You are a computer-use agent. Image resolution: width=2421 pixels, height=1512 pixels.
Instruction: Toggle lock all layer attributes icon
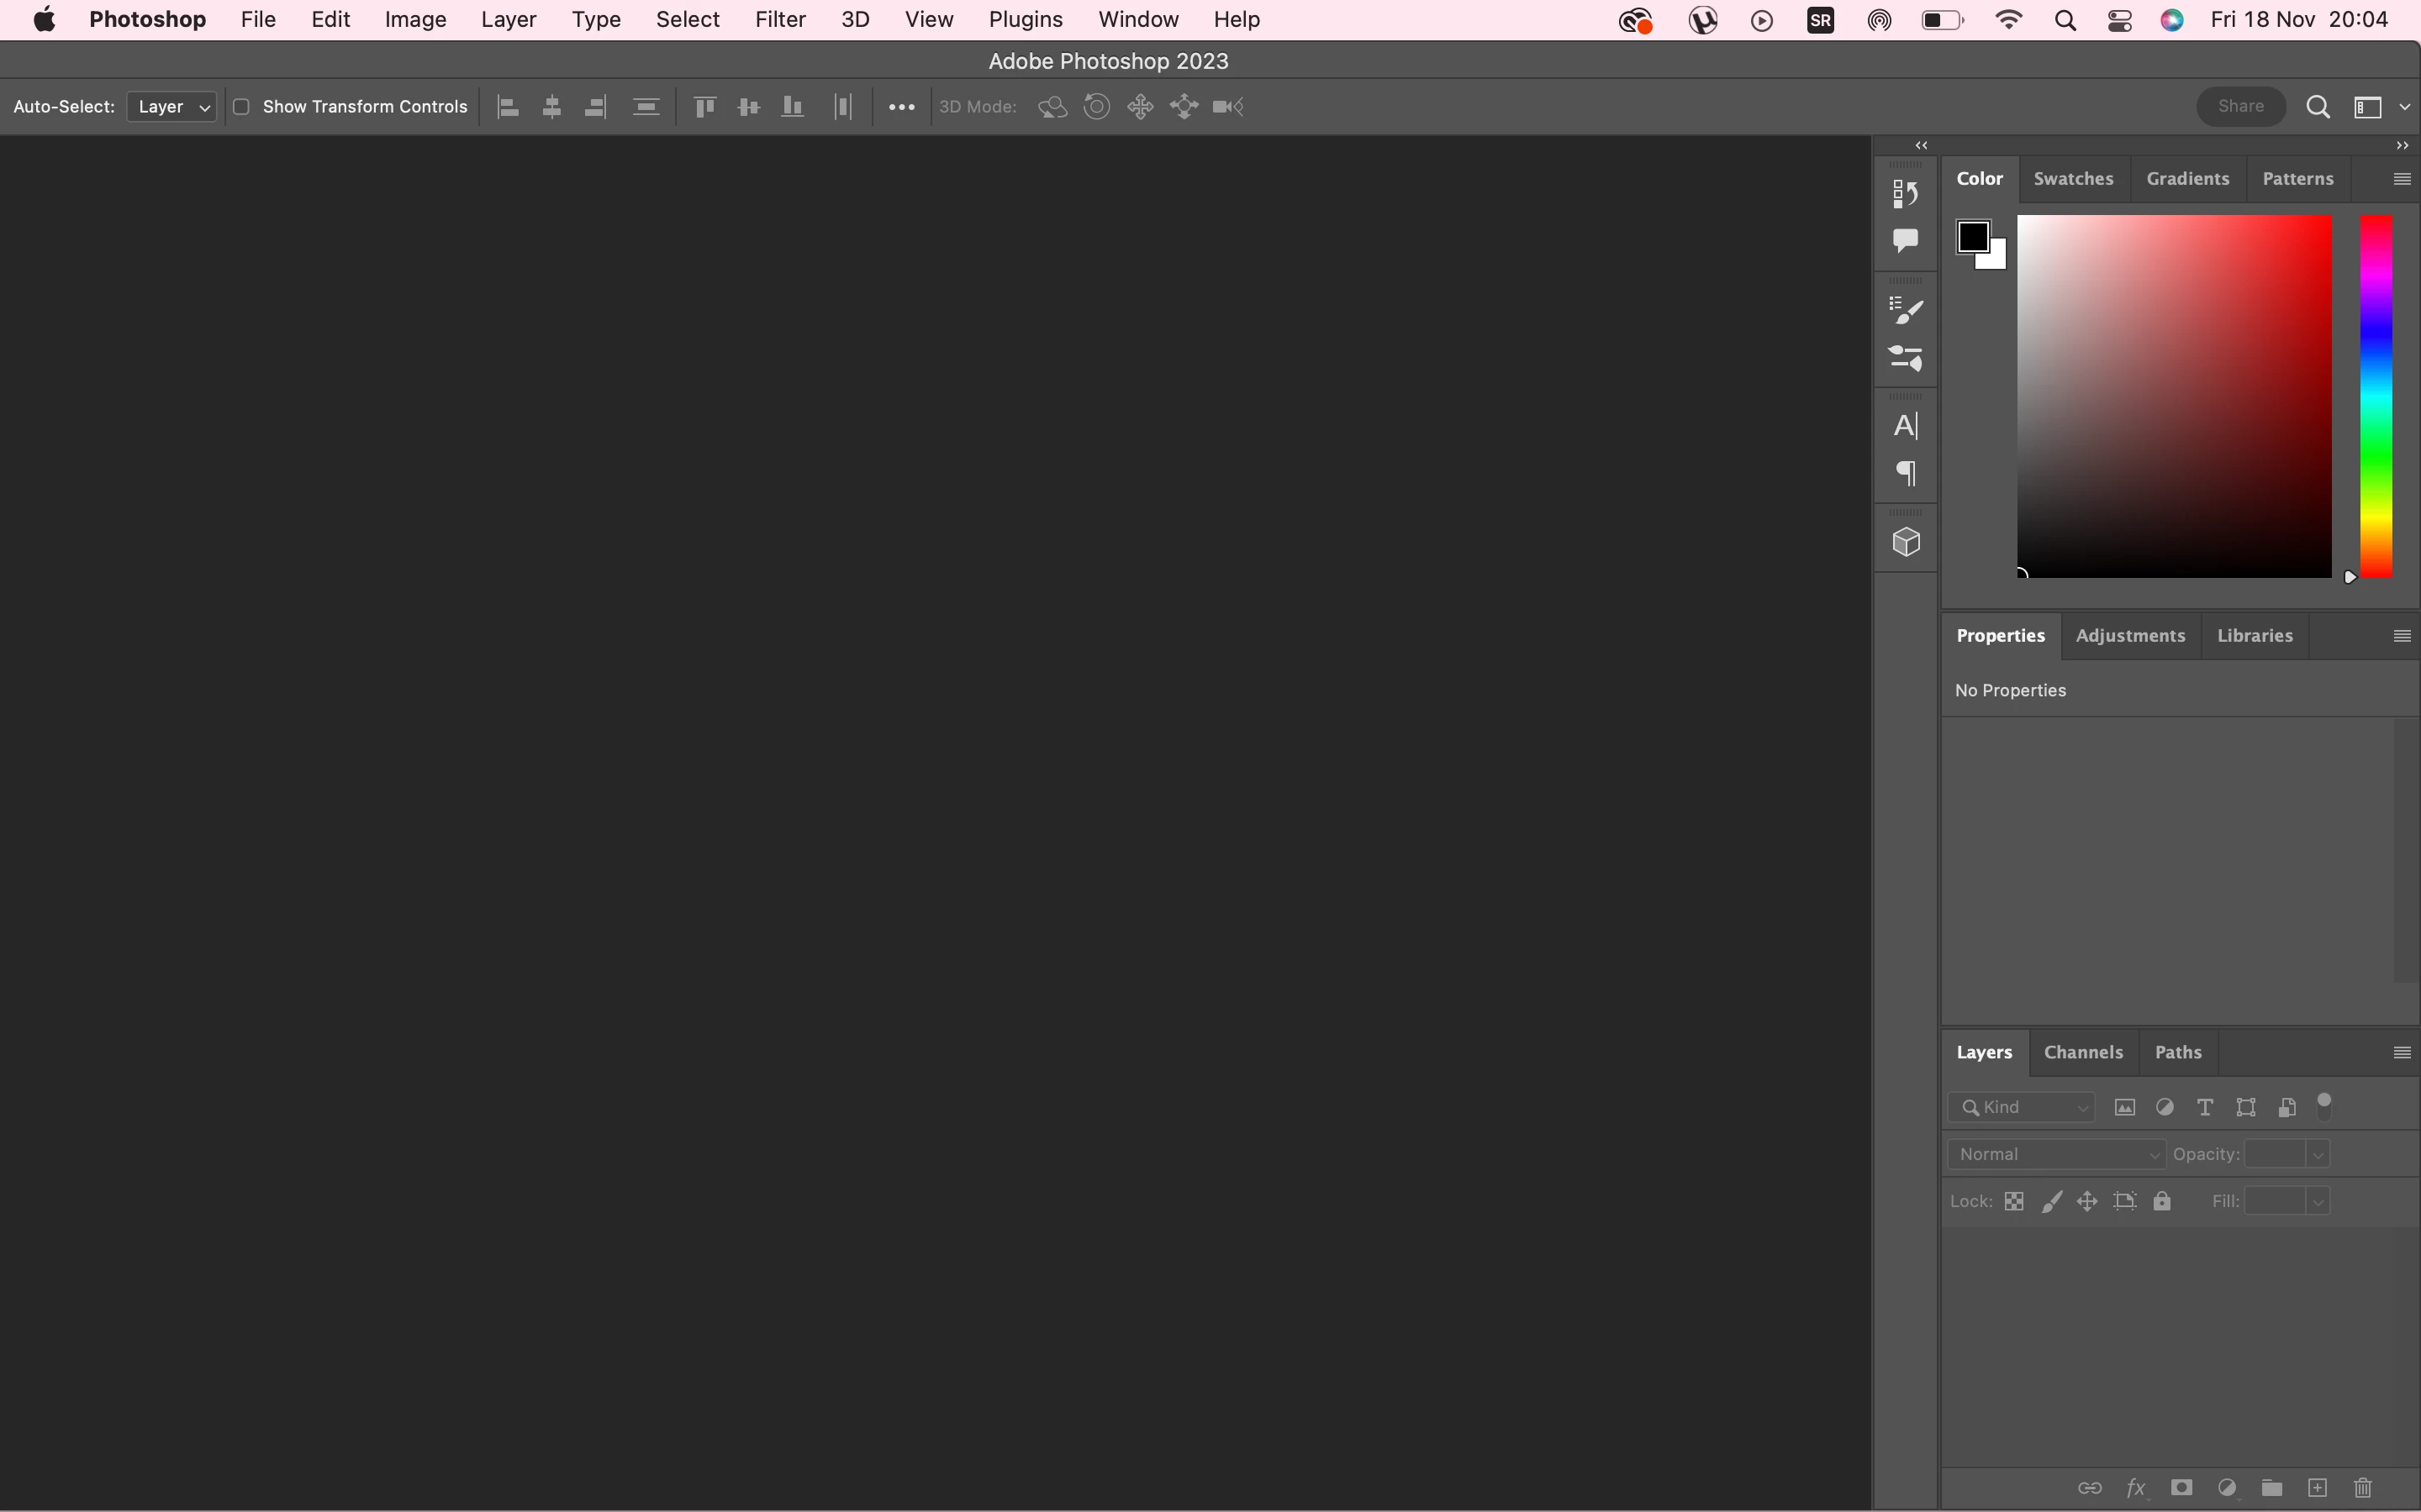pyautogui.click(x=2162, y=1201)
